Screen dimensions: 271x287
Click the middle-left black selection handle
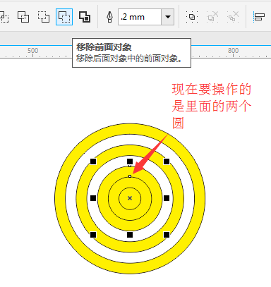click(x=93, y=198)
